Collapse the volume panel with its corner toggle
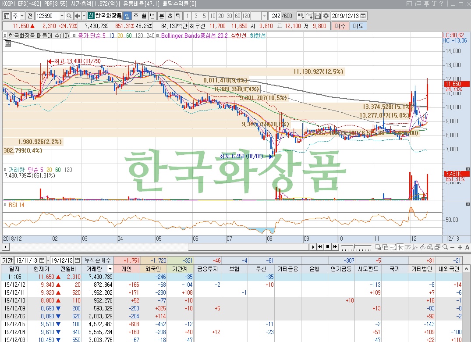 coord(467,169)
